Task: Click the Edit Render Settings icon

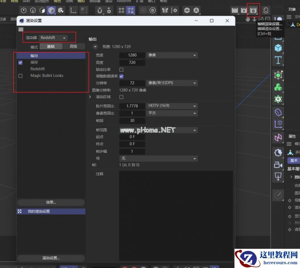Action: [x=254, y=10]
